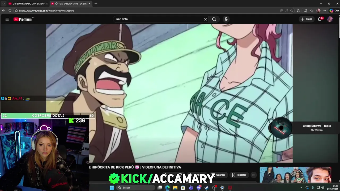
Task: Reload the page with the refresh icon
Action: [x=10, y=11]
